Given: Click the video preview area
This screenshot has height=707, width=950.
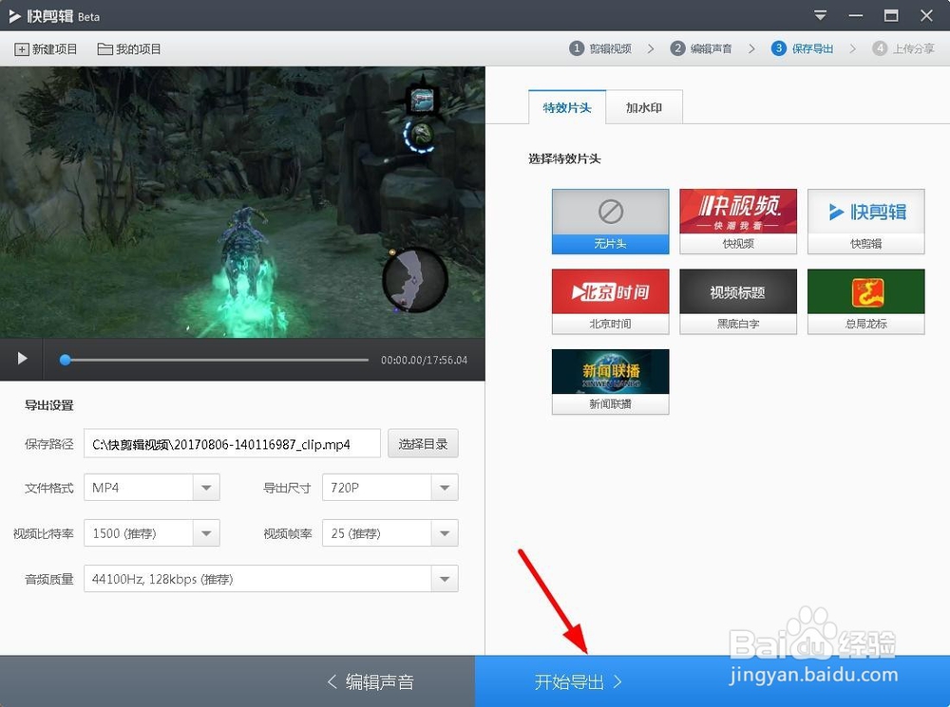Looking at the screenshot, I should [242, 202].
